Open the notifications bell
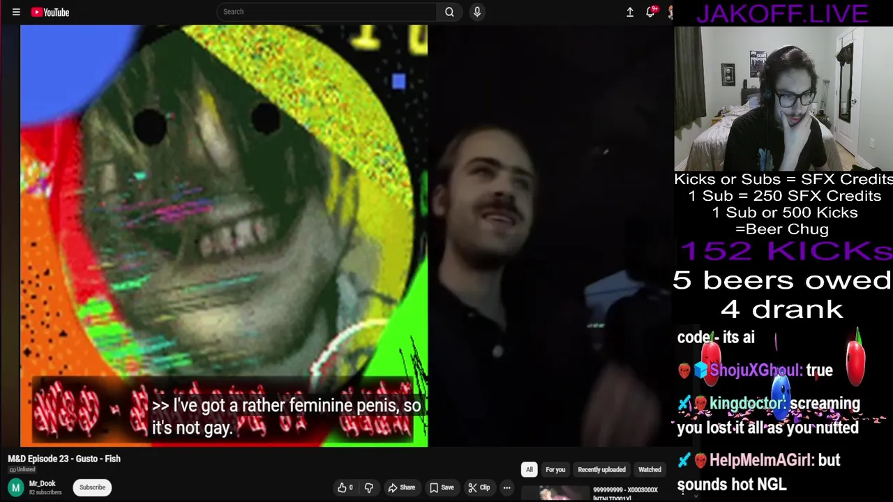 650,12
